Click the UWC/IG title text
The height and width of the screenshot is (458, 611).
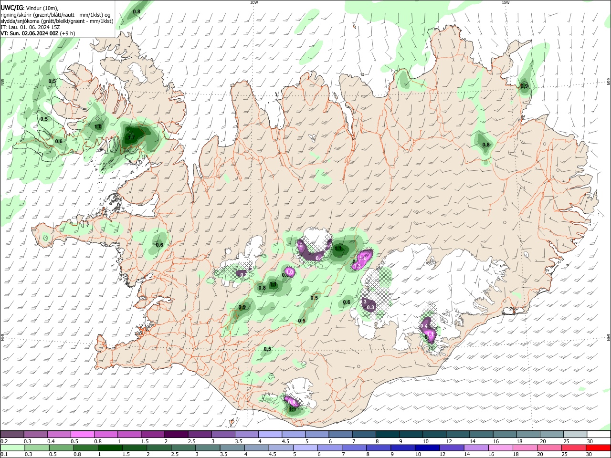tap(11, 7)
